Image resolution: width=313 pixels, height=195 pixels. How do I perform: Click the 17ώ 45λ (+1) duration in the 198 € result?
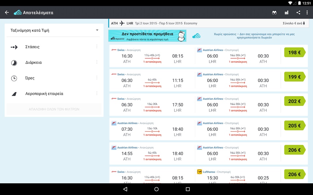[152, 55]
